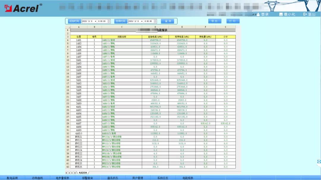Open the 报警查询 alarm query tab
Image resolution: width=321 pixels, height=180 pixels.
87,178
